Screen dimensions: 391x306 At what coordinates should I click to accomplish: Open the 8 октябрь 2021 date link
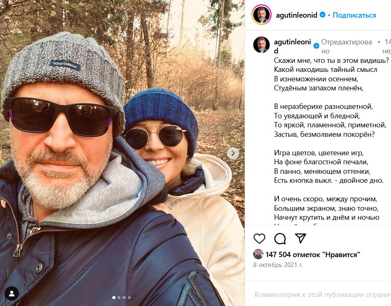tap(278, 265)
